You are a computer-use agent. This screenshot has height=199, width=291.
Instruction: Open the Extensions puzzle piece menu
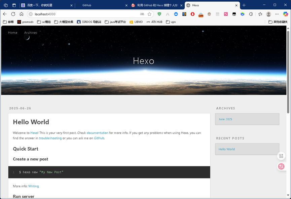pyautogui.click(x=251, y=14)
